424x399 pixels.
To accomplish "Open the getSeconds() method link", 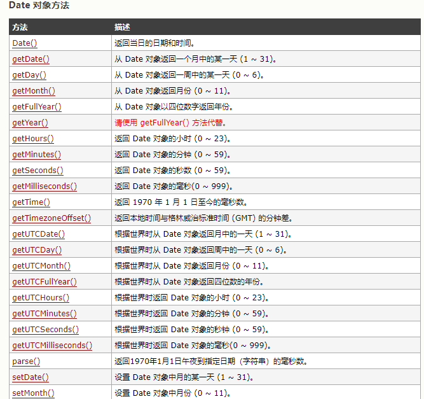I will point(38,171).
